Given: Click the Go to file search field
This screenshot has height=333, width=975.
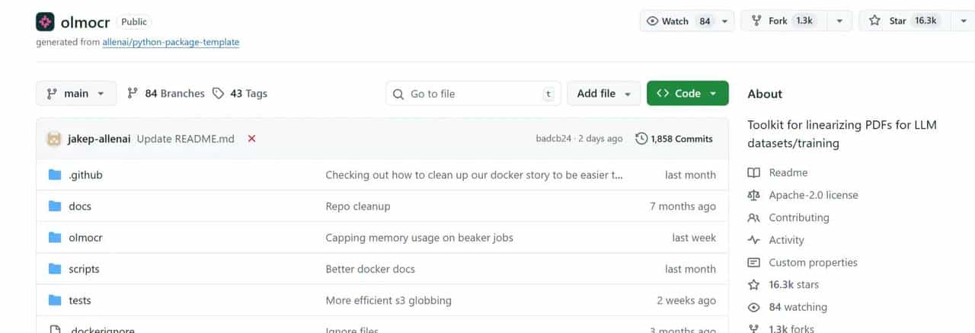Looking at the screenshot, I should 473,94.
